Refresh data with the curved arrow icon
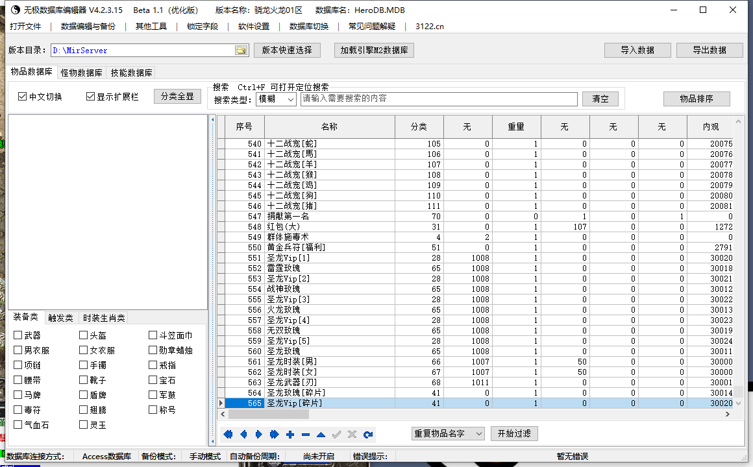Viewport: 753px width, 467px height. [x=368, y=435]
